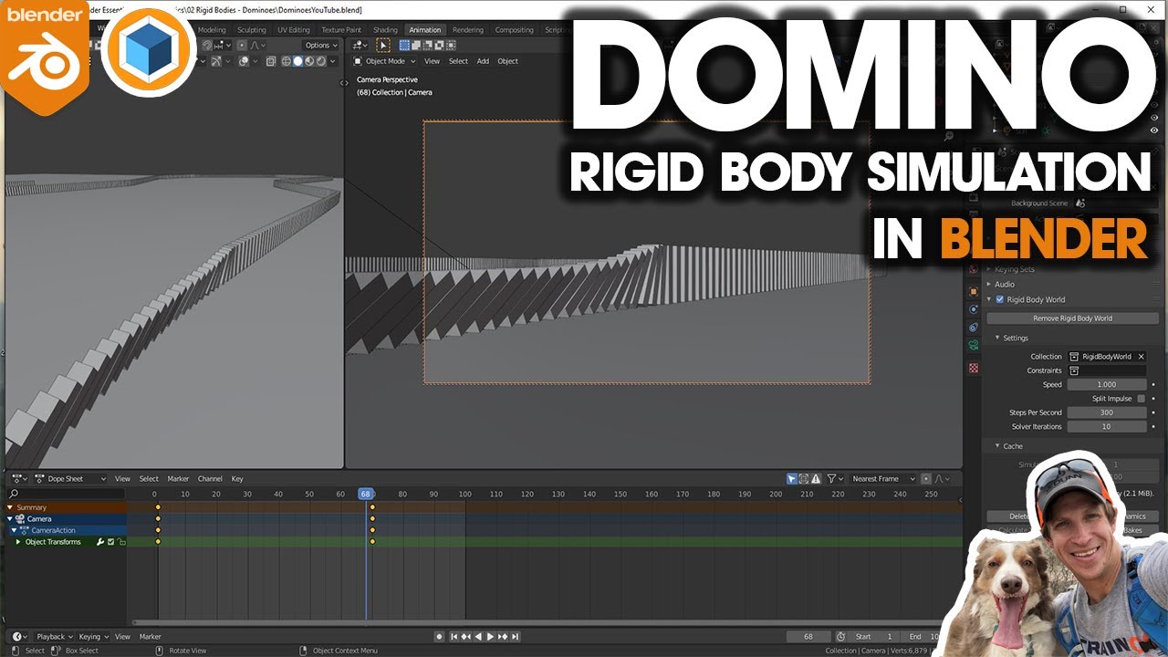Open the Options dropdown
This screenshot has width=1168, height=657.
[322, 45]
